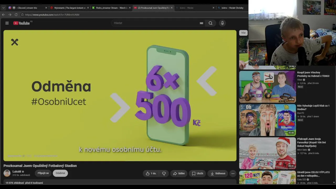This screenshot has width=336, height=189.
Task: Open title Překvapil Jsem Svoje Fanoušky
Action: click(312, 143)
